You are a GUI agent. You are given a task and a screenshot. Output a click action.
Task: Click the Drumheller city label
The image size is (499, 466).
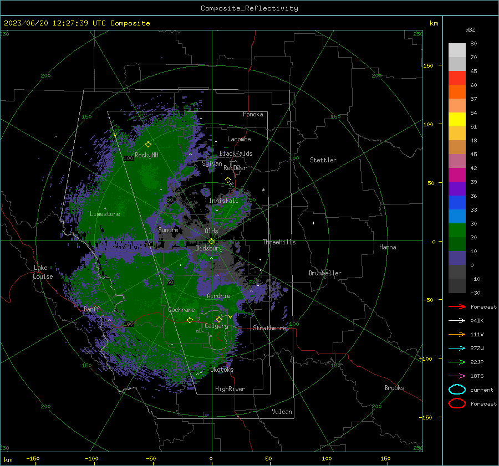(325, 273)
